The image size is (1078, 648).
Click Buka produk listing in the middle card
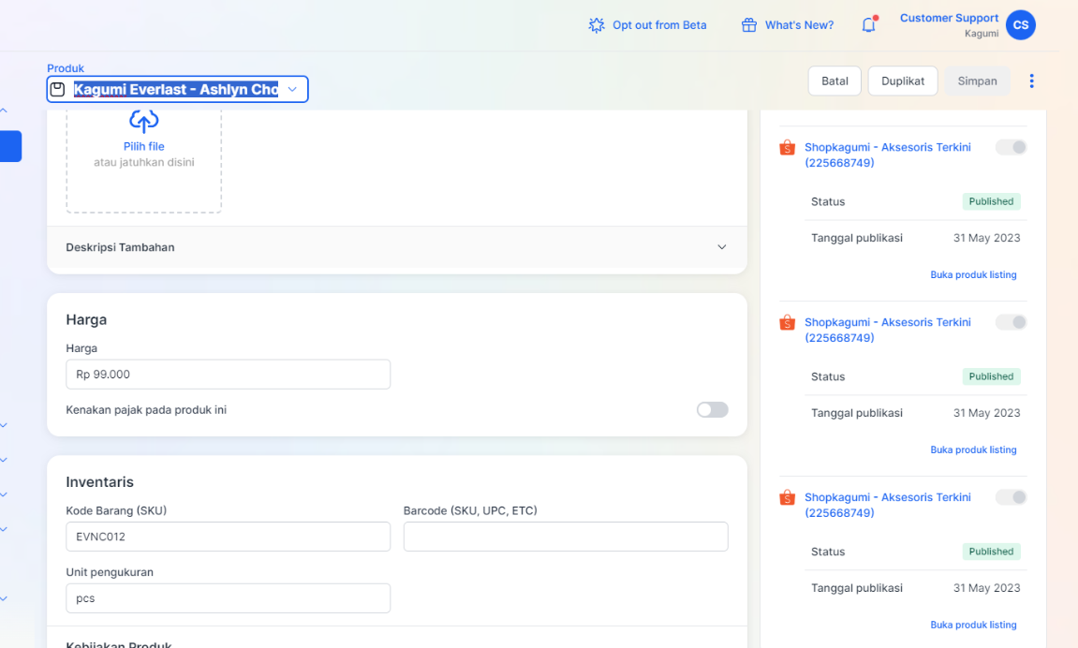973,450
